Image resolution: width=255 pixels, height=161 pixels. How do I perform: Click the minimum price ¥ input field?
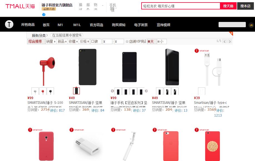[107, 42]
